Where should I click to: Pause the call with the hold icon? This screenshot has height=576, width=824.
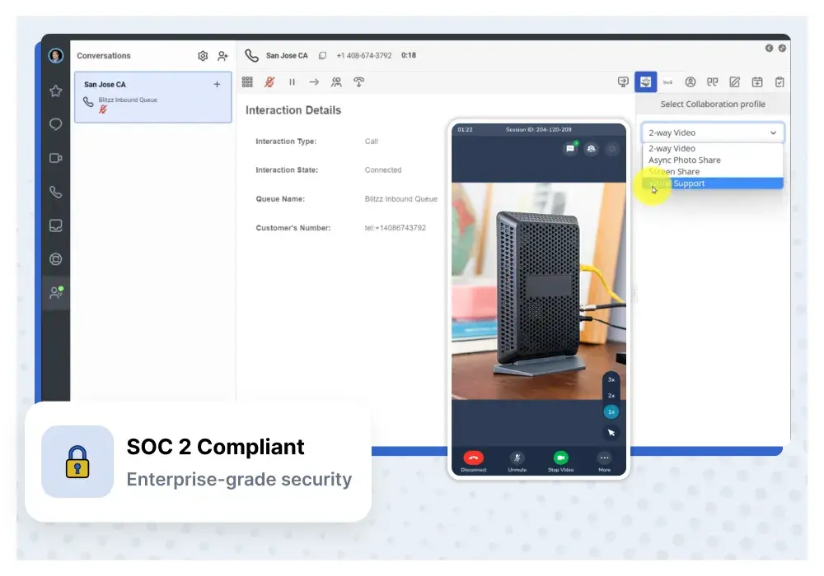pyautogui.click(x=293, y=81)
